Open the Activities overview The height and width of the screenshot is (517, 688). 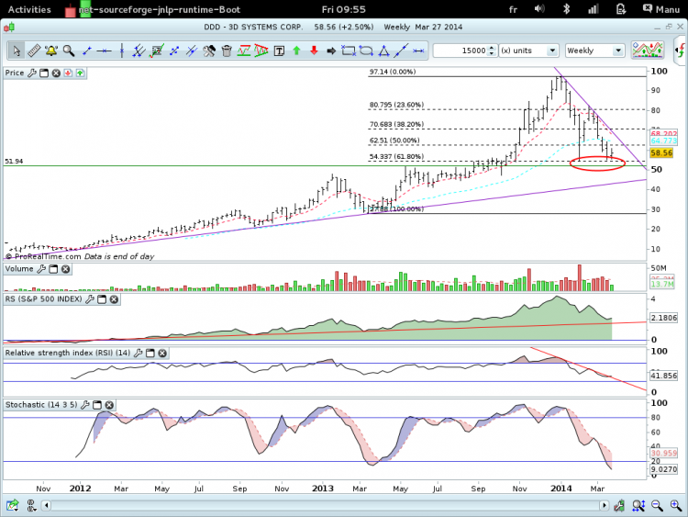click(29, 9)
